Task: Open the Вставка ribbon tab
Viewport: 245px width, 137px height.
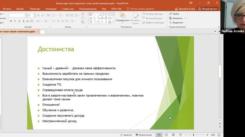Action: pos(7,9)
